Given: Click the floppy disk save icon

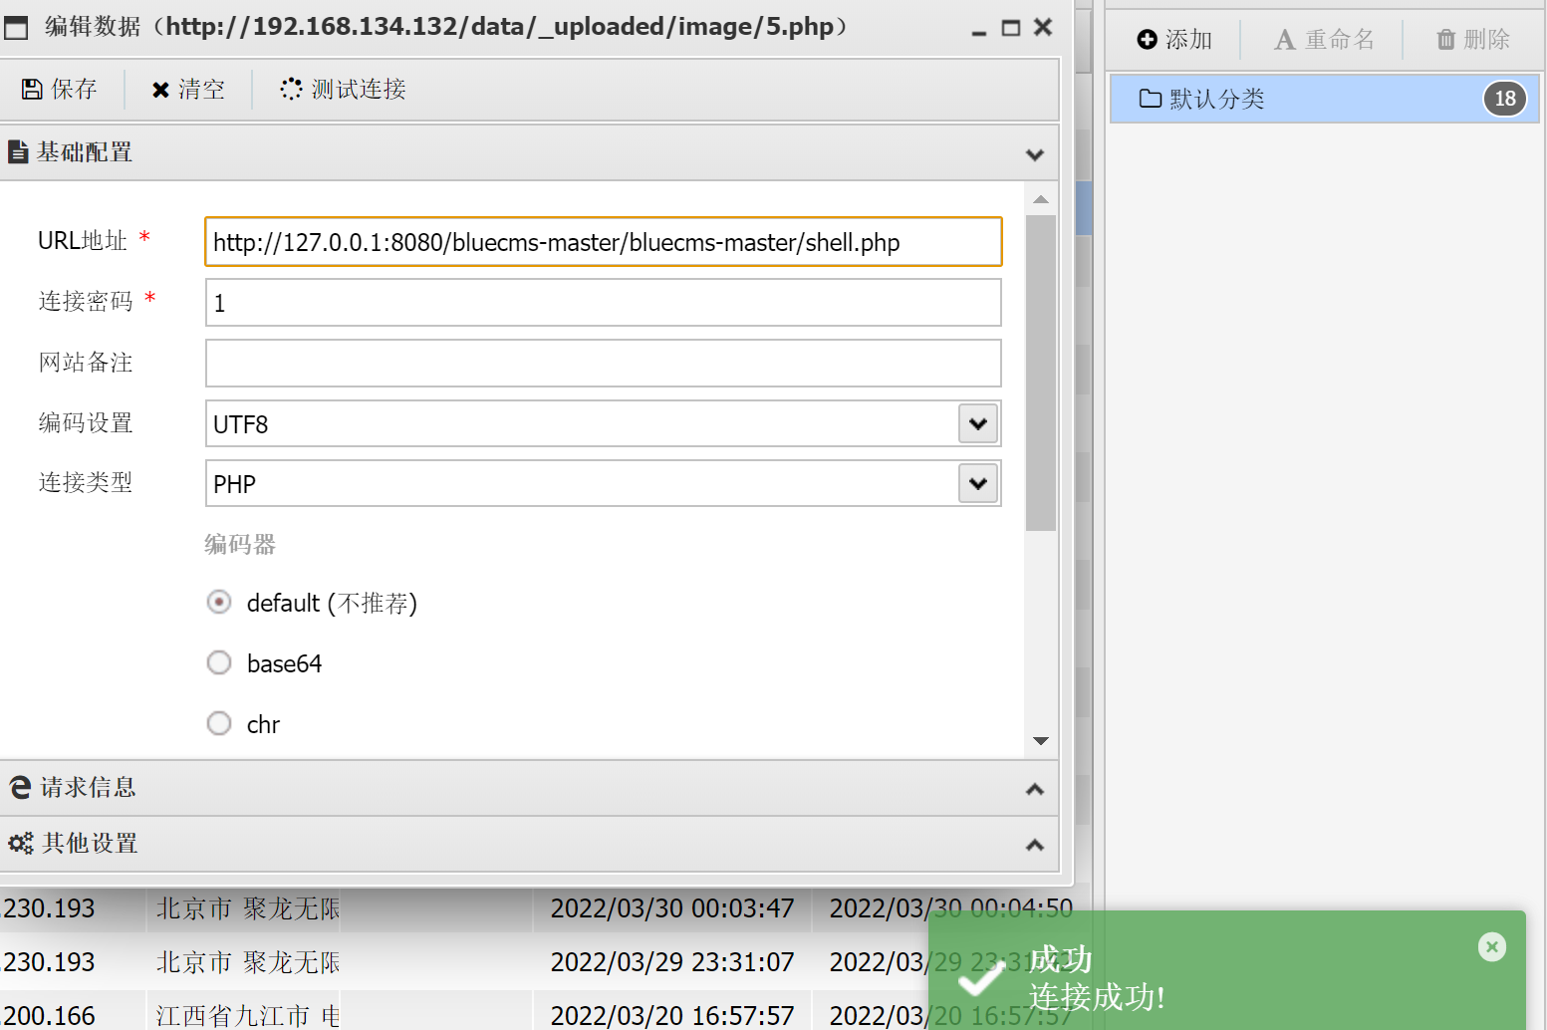Looking at the screenshot, I should pos(32,90).
